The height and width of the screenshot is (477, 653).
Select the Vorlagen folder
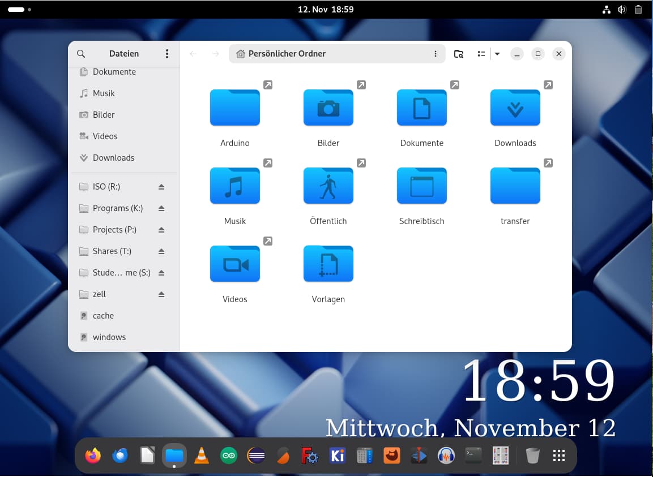coord(328,264)
